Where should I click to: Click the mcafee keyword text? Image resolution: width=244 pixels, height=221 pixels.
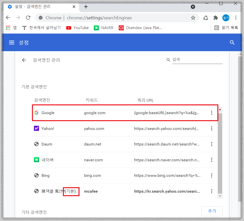pos(91,191)
